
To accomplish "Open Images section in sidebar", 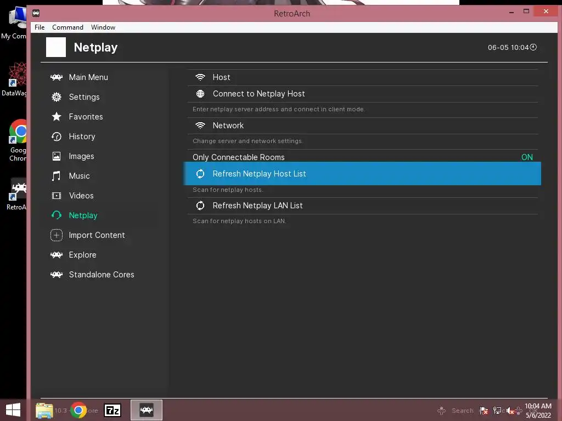I will tap(81, 156).
